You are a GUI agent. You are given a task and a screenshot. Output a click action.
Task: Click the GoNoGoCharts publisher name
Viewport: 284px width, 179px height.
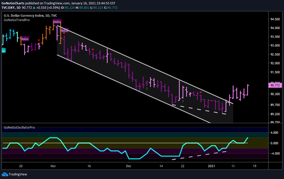tap(13, 3)
